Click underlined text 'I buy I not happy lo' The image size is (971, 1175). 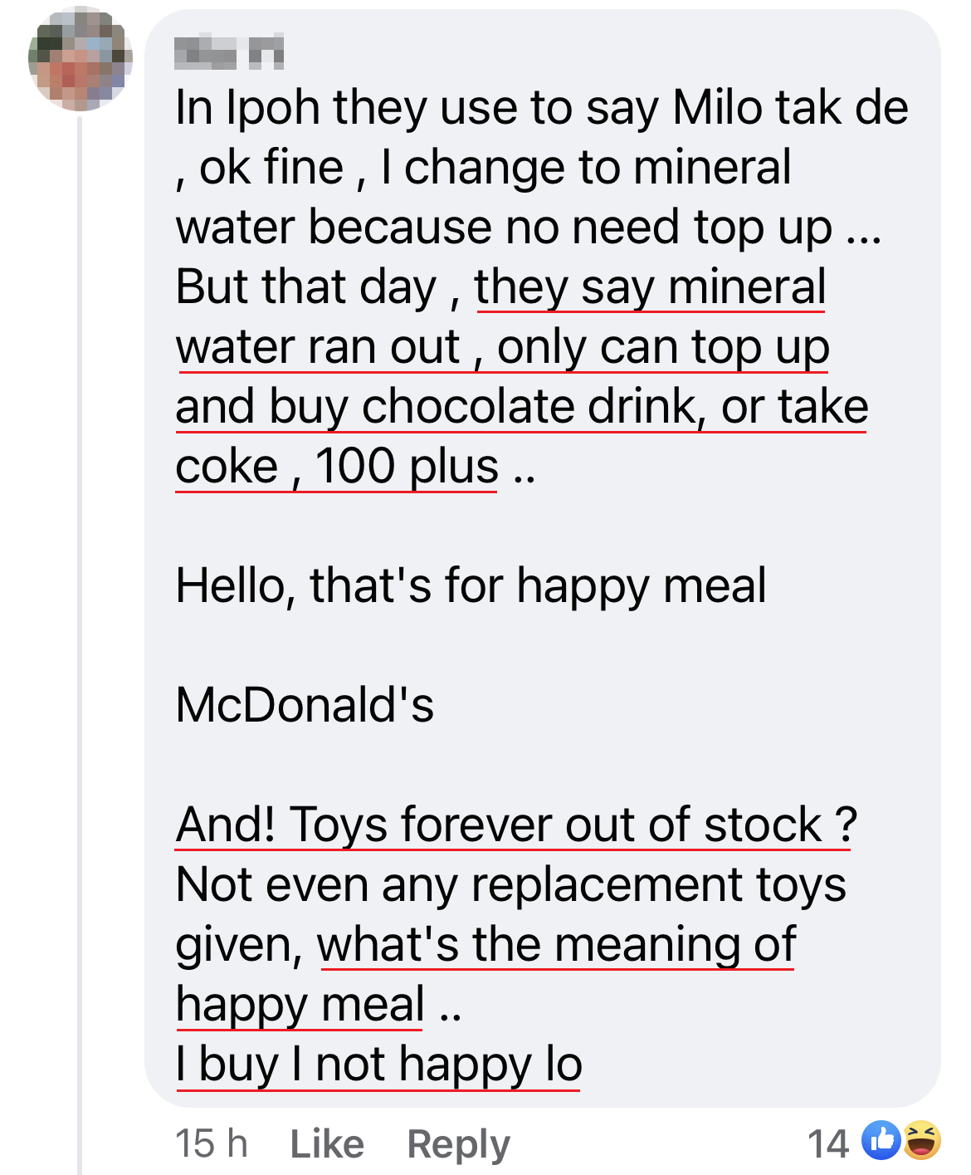378,1064
